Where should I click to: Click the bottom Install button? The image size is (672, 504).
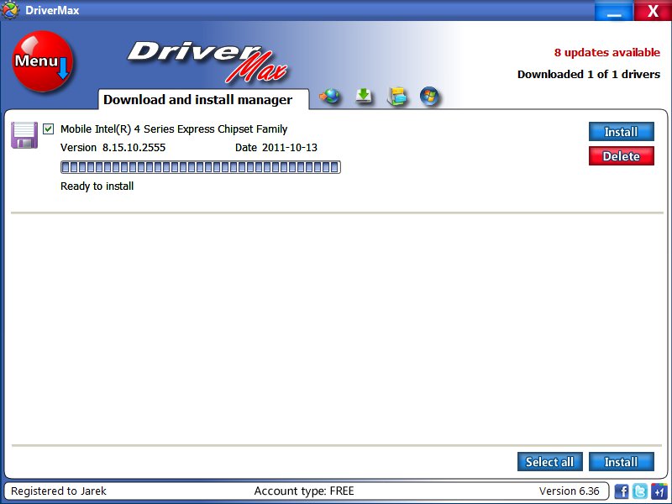pyautogui.click(x=622, y=461)
